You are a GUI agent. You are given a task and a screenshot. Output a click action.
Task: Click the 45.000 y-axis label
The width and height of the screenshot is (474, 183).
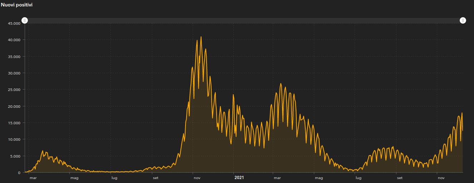(x=14, y=23)
